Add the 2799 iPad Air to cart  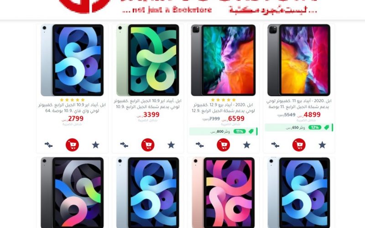(x=72, y=145)
